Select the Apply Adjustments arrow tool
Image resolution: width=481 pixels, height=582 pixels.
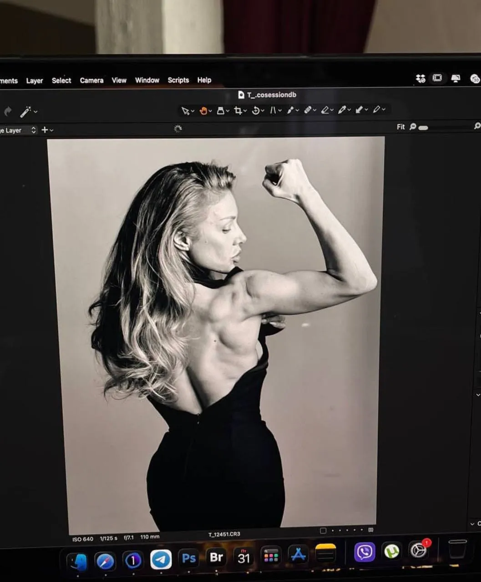[359, 110]
